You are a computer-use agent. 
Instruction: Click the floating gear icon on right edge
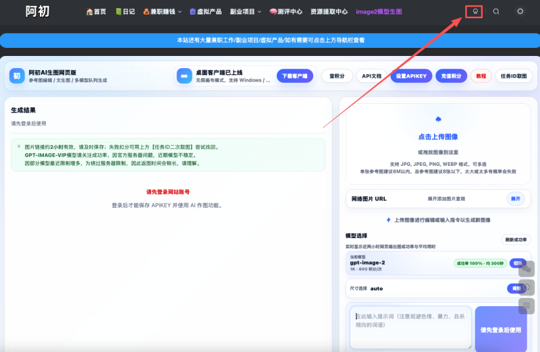pos(526,287)
